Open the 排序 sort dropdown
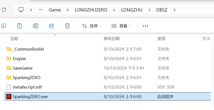Viewport: 214px width, 110px height. 92,26
